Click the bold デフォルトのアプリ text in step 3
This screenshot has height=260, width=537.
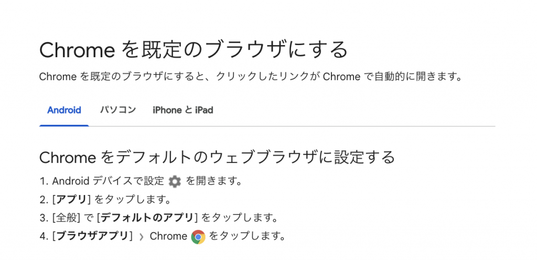click(x=147, y=218)
